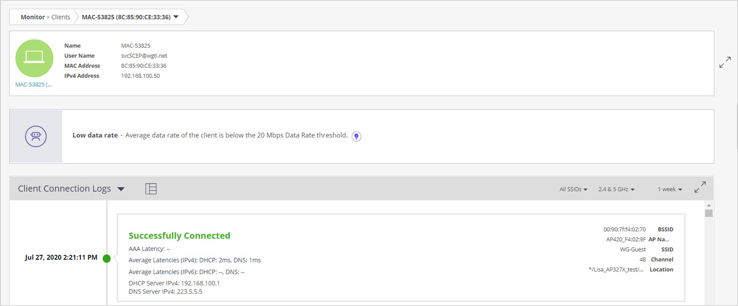Screen dimensions: 738x306
Task: Open the 2.4 & 5 GHz band filter
Action: pos(616,189)
